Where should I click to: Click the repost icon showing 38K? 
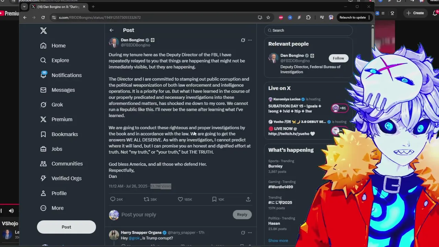point(146,199)
